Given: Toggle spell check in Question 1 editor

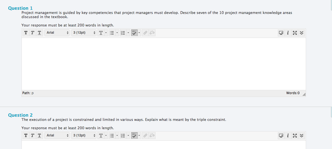Looking at the screenshot, I should point(134,33).
